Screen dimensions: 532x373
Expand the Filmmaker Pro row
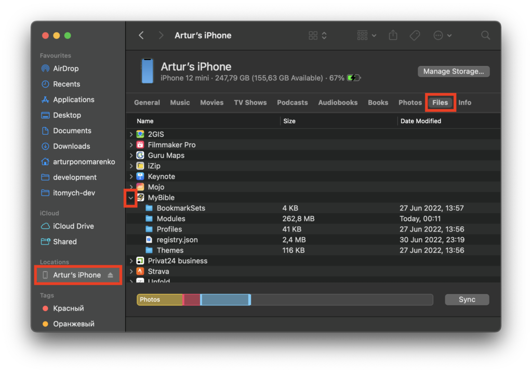pos(131,145)
